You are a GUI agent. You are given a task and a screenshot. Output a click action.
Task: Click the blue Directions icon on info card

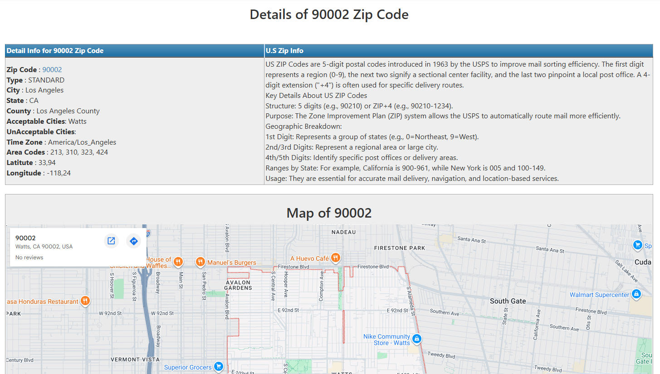[x=133, y=241]
